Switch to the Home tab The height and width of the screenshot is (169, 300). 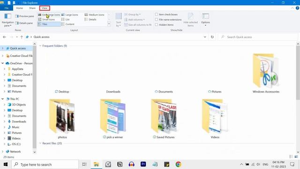point(20,8)
